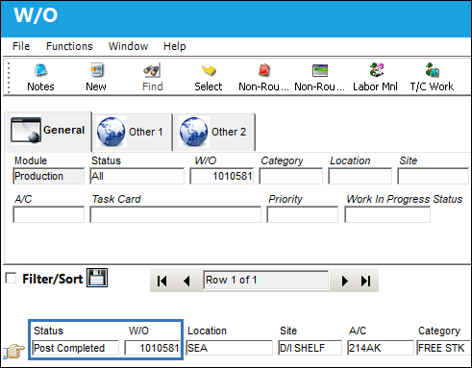472x368 pixels.
Task: Select the SEA location cell
Action: coord(230,348)
